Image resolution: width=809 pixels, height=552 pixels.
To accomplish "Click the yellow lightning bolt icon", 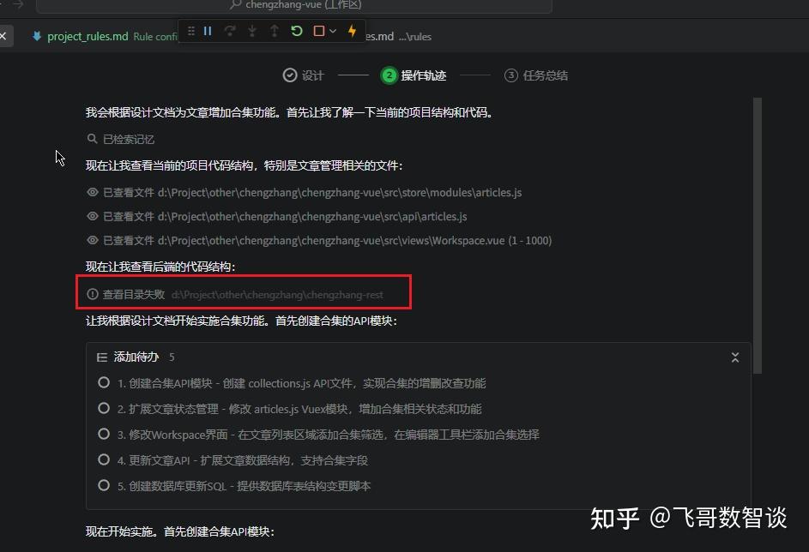I will [351, 31].
